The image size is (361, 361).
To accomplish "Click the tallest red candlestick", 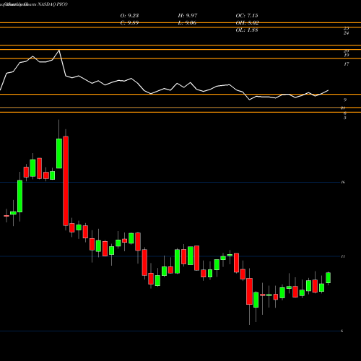I will click(66, 181).
